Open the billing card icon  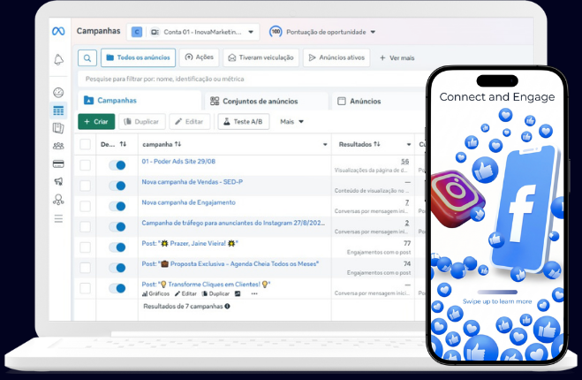[58, 163]
